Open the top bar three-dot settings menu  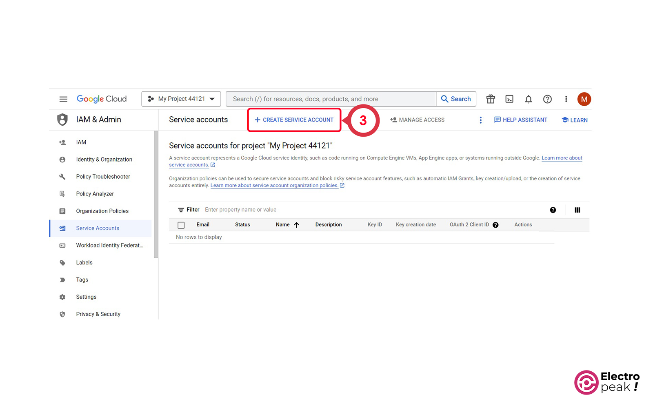coord(566,99)
